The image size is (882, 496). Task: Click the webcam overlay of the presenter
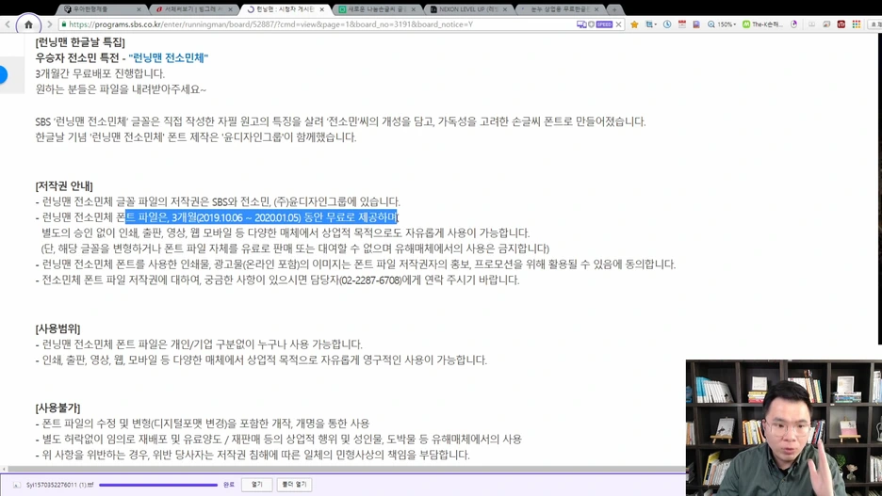click(784, 427)
